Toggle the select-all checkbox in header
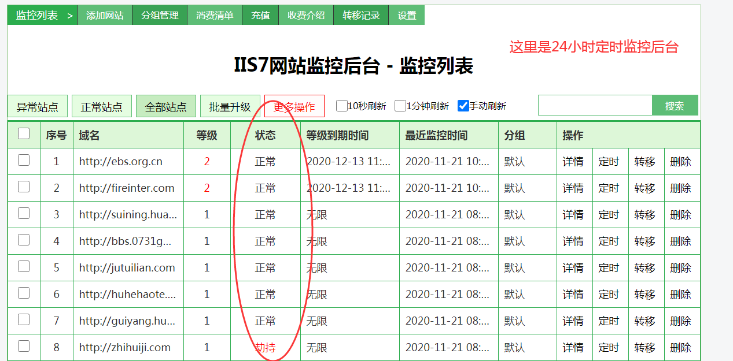733x361 pixels. 24,134
